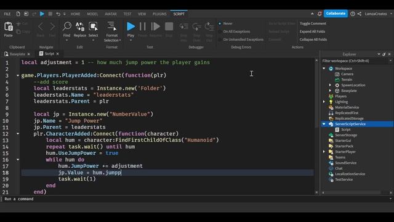Open the Find search tool
Viewport: 394px width, 222px height.
point(67,26)
